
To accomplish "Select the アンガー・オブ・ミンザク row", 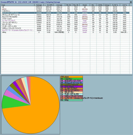I will [65, 26].
